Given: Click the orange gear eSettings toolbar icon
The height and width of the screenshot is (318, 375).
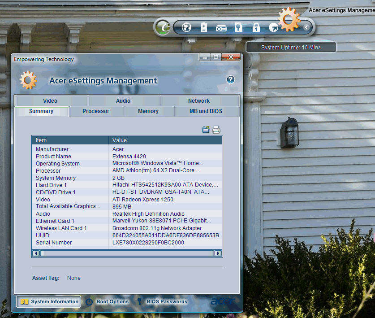Looking at the screenshot, I should point(289,19).
